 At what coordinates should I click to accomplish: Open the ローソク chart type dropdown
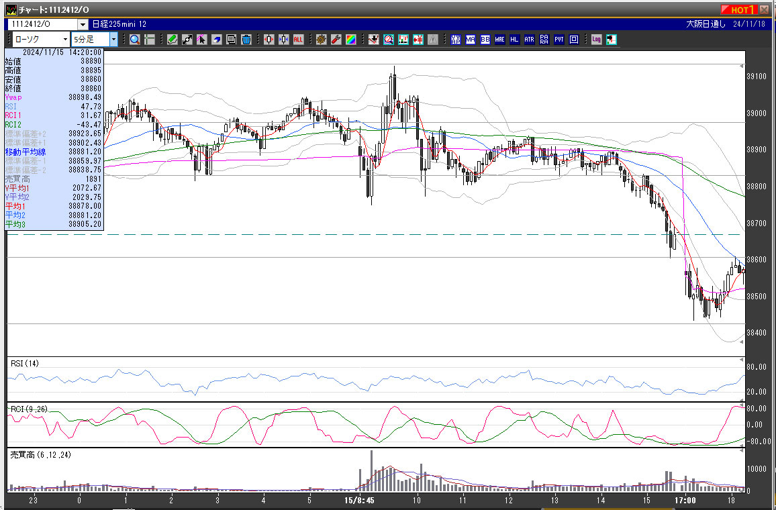coord(41,40)
